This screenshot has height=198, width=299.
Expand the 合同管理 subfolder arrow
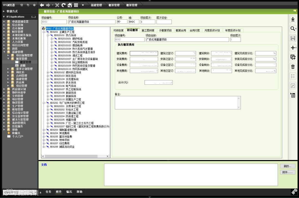tap(8, 76)
